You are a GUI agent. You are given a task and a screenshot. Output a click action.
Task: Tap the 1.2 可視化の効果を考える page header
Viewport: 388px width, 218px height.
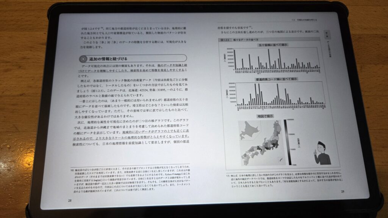coord(303,19)
